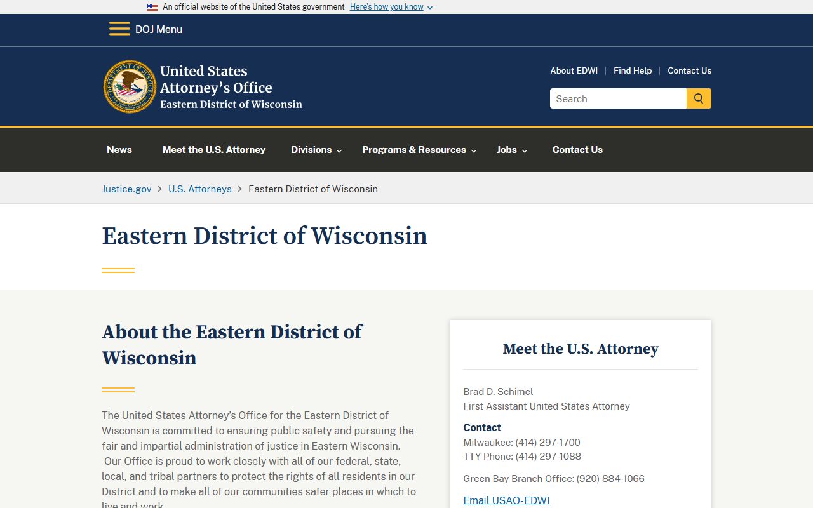Focus the Search input field
Screen dimensions: 813x508
point(618,98)
